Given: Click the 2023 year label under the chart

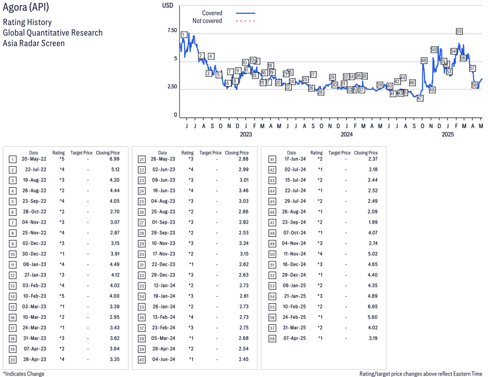Looking at the screenshot, I should (x=246, y=135).
